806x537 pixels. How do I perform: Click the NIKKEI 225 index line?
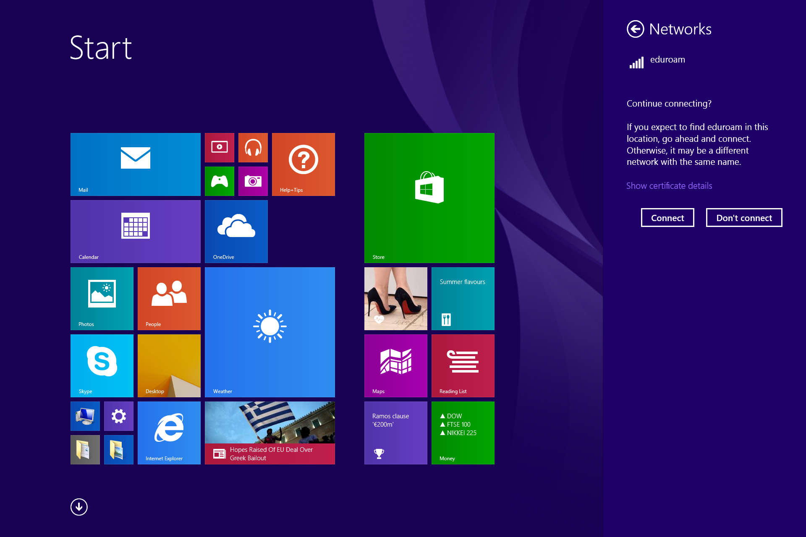(458, 433)
